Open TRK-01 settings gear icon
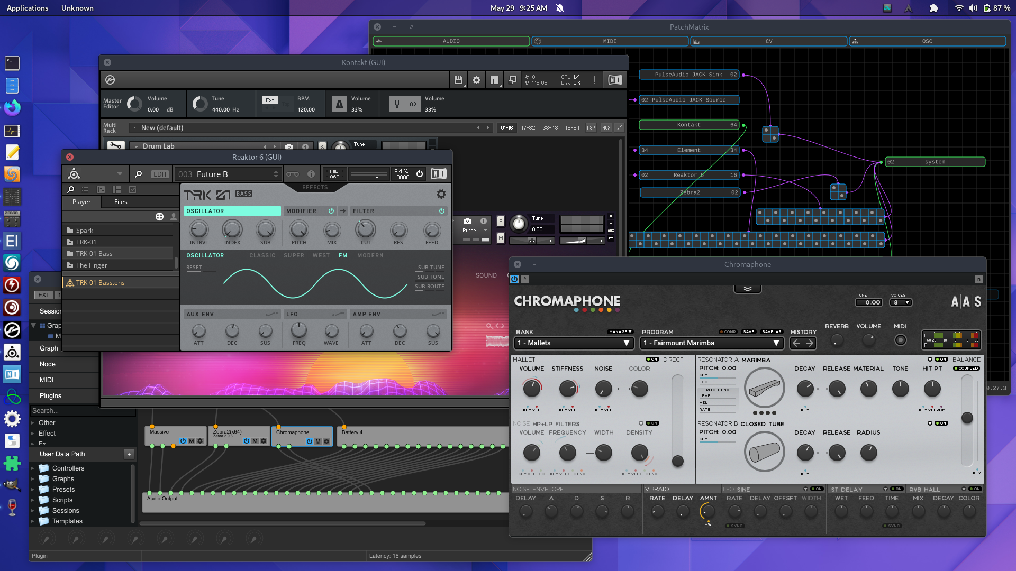1016x571 pixels. pyautogui.click(x=441, y=195)
